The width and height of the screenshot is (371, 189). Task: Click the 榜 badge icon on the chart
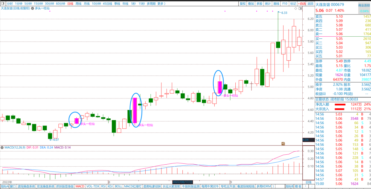pos(283,143)
